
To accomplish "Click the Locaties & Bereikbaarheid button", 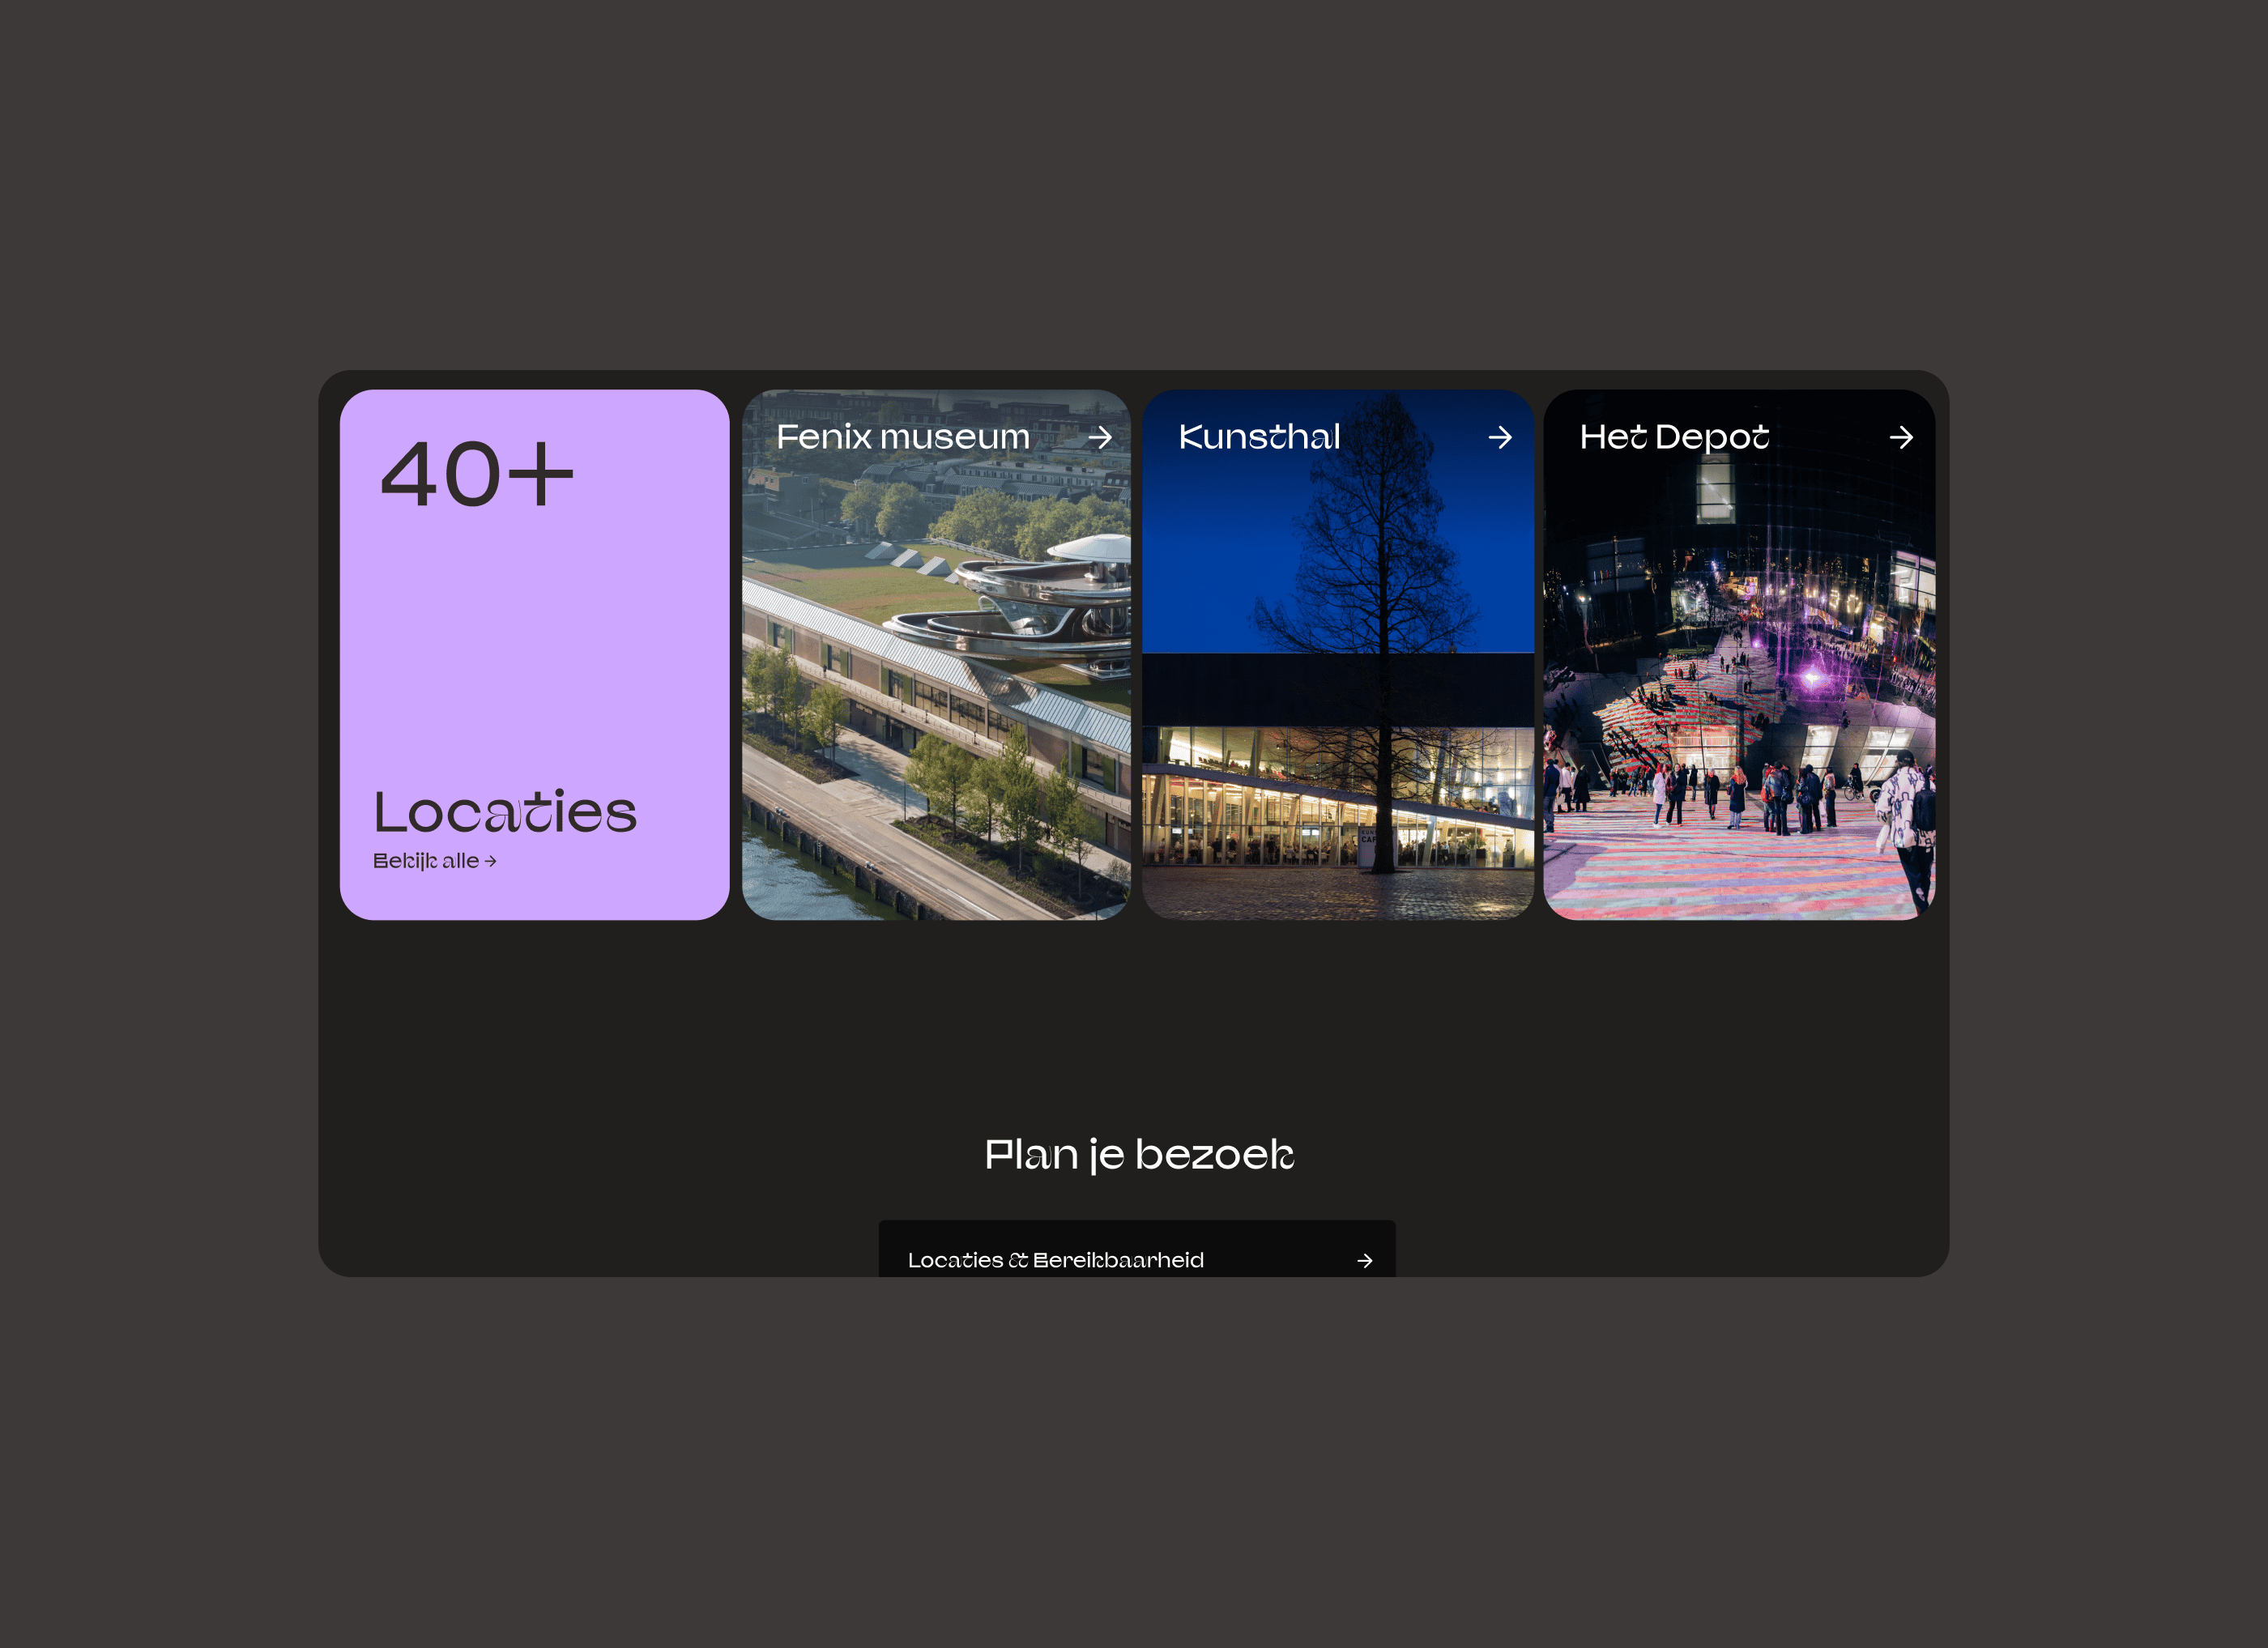I will 1137,1249.
